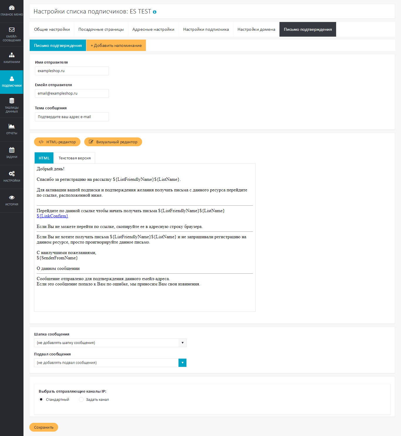Open the Main Menu dashboard icon

click(x=12, y=8)
